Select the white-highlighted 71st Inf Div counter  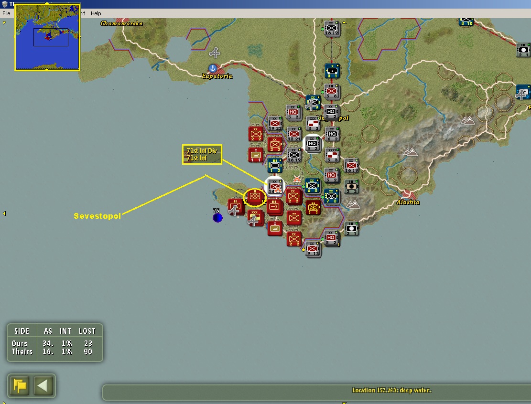(275, 186)
